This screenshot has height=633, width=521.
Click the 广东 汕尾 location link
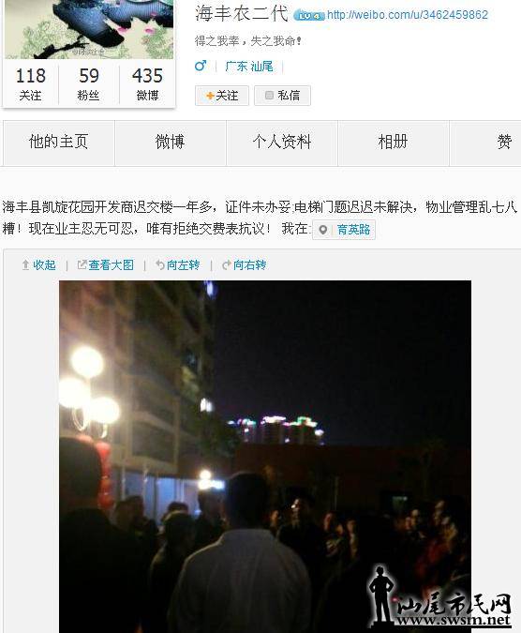pos(249,67)
